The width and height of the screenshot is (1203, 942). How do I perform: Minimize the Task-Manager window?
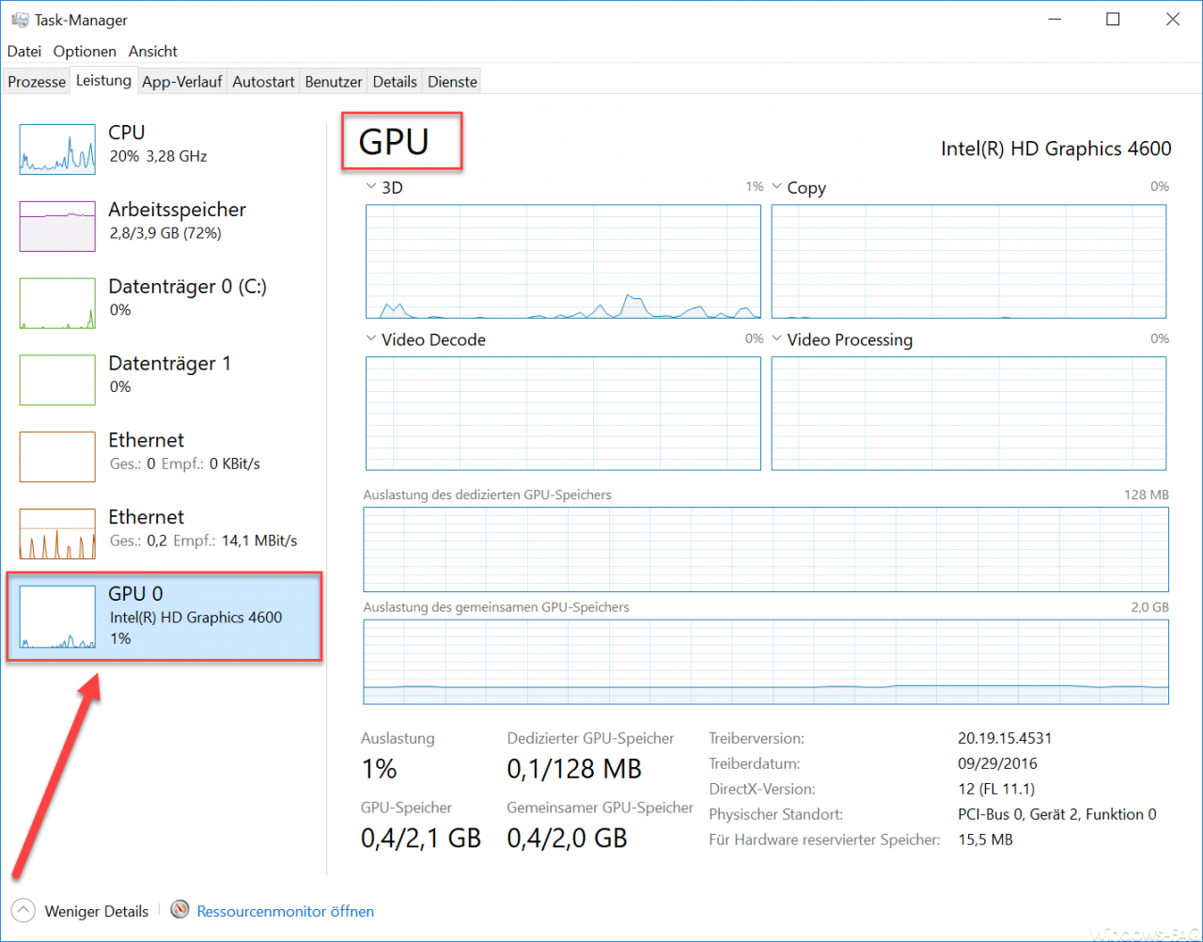tap(1054, 19)
